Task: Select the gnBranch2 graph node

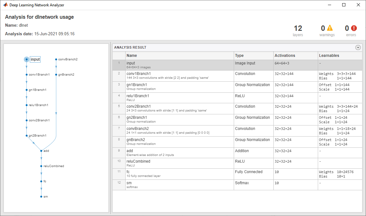Action: point(56,75)
